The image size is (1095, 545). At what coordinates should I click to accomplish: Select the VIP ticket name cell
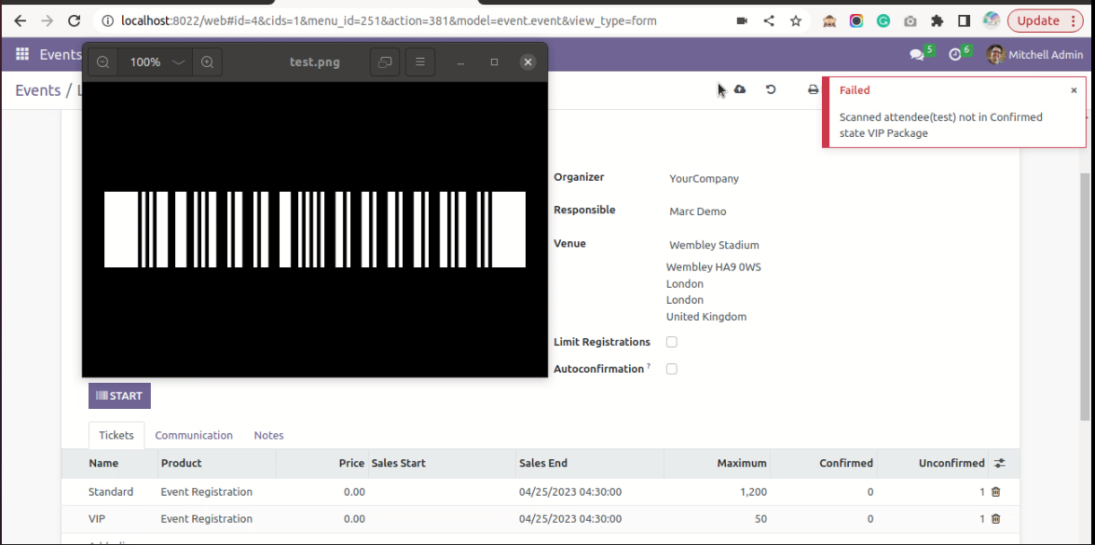tap(97, 519)
